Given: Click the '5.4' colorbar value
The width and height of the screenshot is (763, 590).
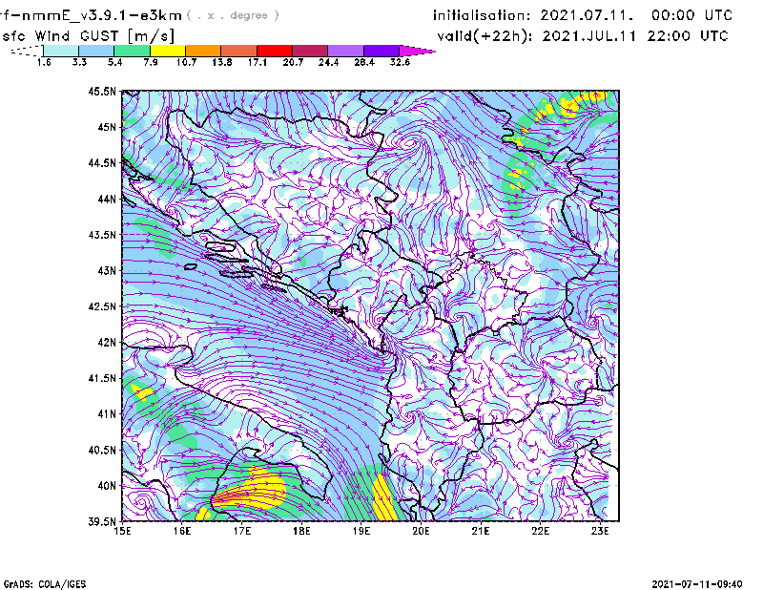Looking at the screenshot, I should click(114, 62).
